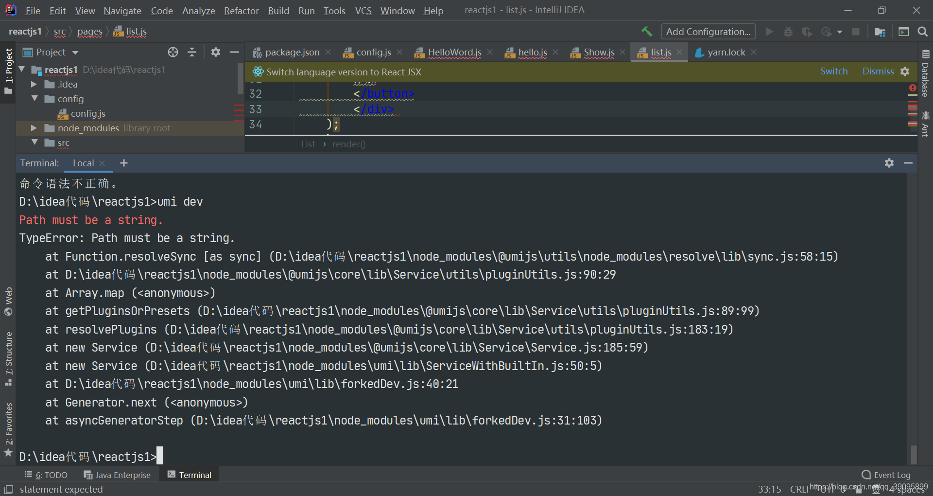Screen dimensions: 933x496
Task: Click locate/select opened file target icon
Action: click(173, 52)
